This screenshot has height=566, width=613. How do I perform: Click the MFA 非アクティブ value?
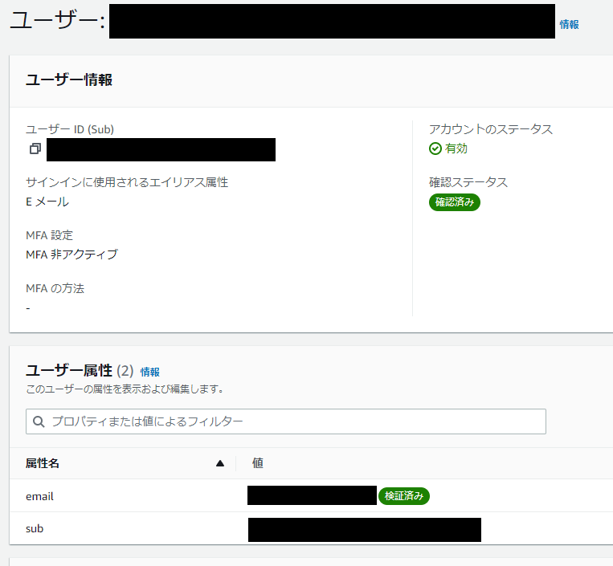(72, 254)
